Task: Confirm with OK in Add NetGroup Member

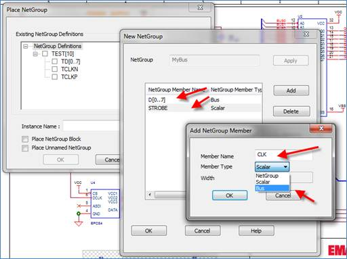Action: click(x=230, y=195)
